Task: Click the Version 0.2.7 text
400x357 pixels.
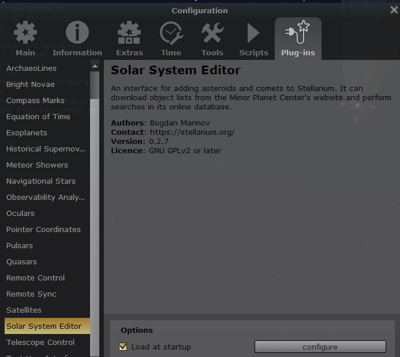Action: pos(140,142)
